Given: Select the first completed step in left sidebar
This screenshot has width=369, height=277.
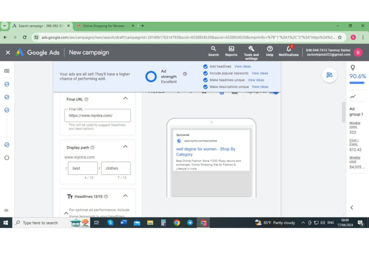Looking at the screenshot, I should pos(7,84).
